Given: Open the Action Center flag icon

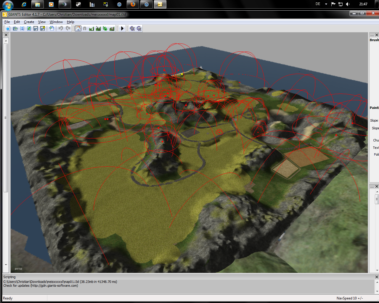Looking at the screenshot, I should pyautogui.click(x=333, y=4).
